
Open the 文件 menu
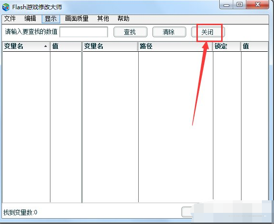pyautogui.click(x=10, y=18)
